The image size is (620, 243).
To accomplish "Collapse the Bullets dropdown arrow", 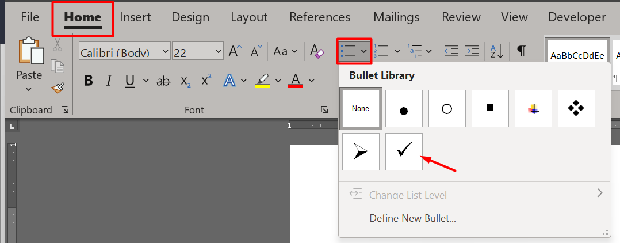I will [364, 51].
